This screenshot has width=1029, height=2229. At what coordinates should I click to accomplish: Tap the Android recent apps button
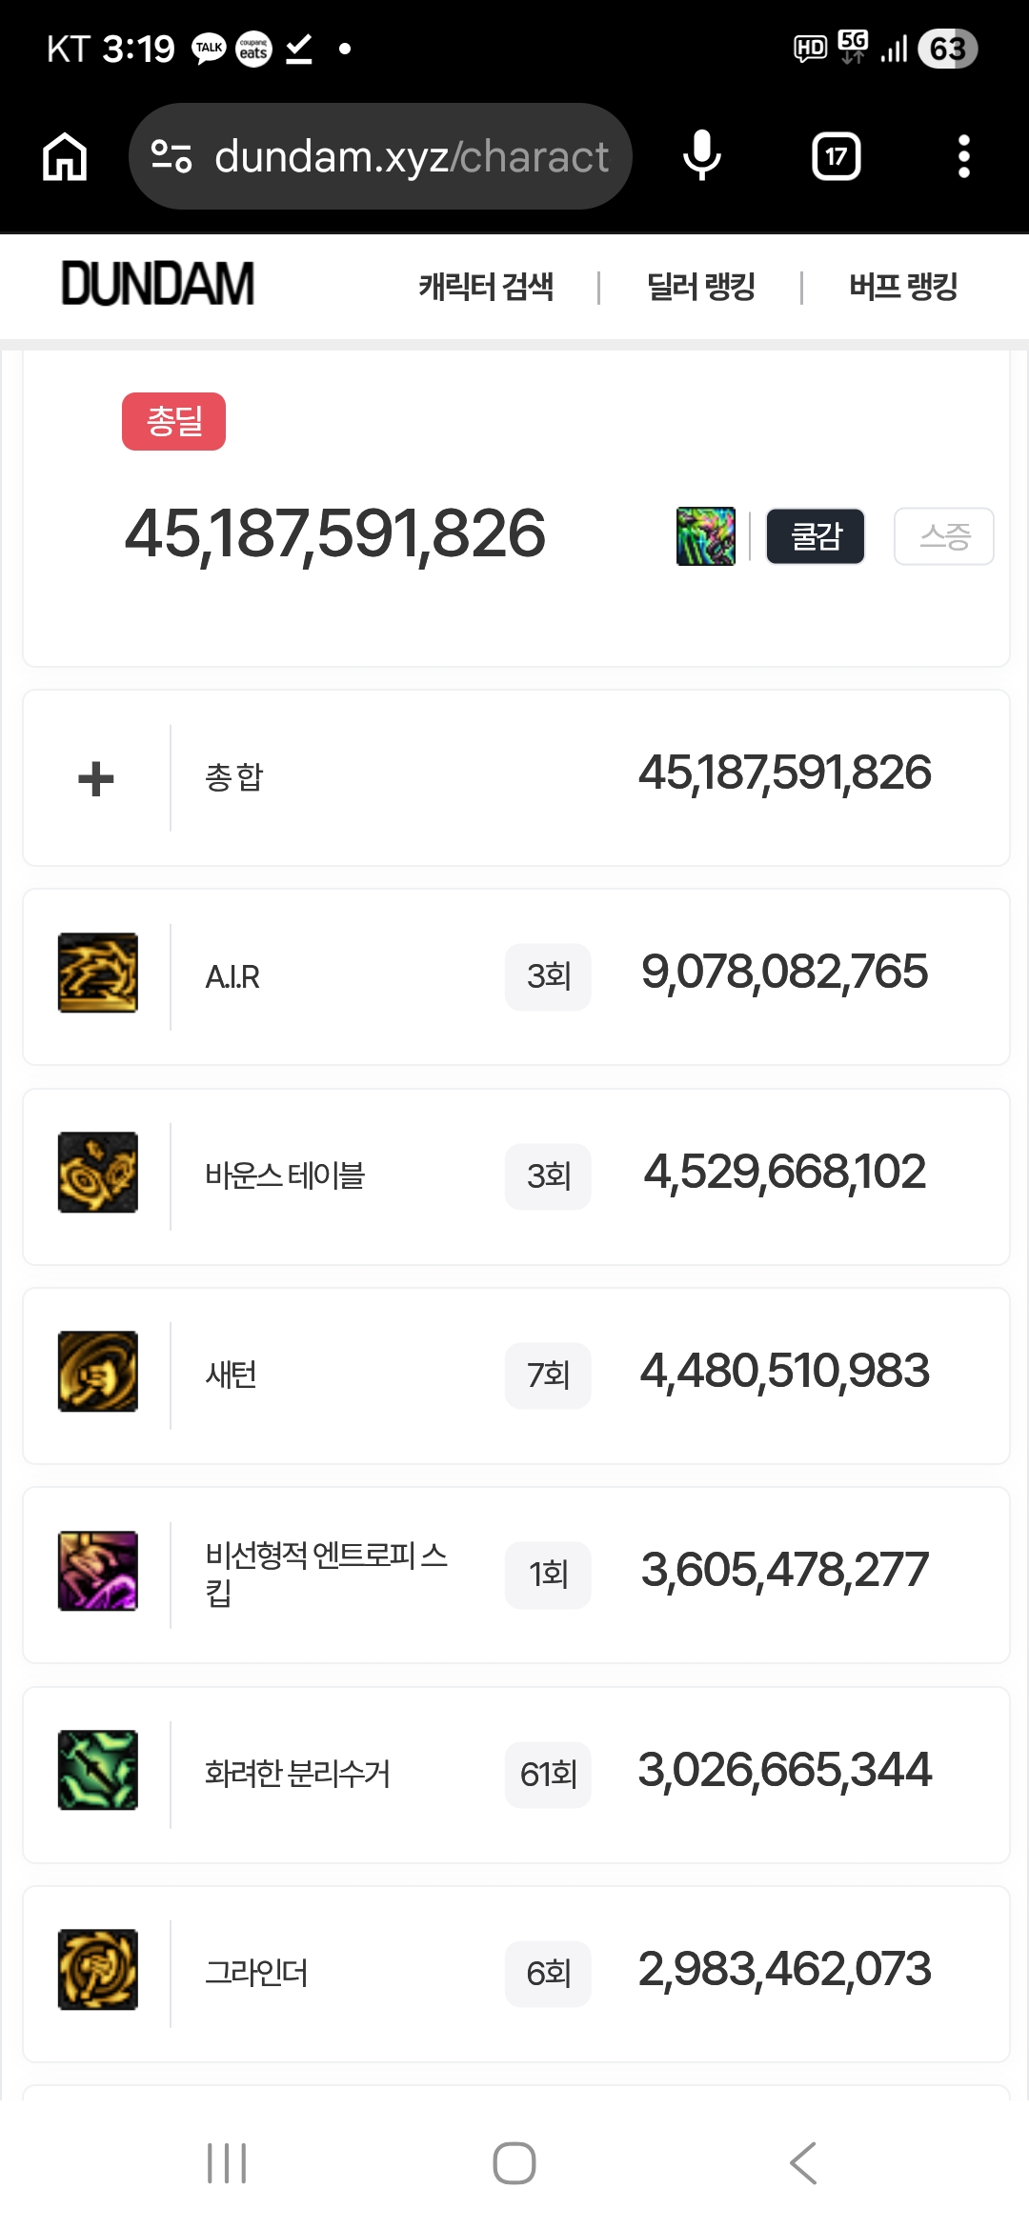tap(227, 2163)
